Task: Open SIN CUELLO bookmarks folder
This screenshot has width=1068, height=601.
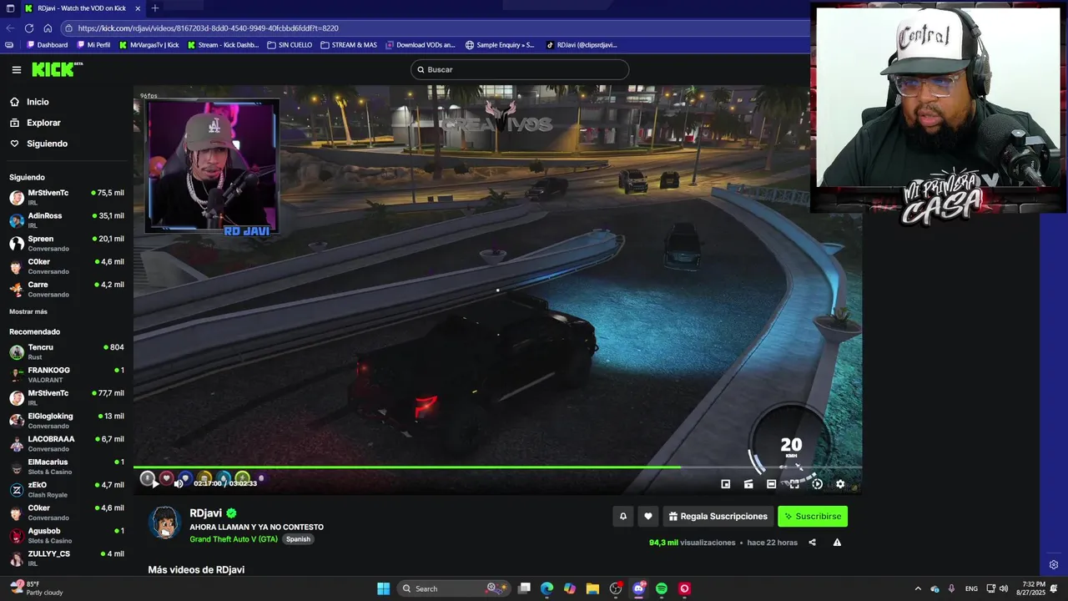Action: point(290,45)
